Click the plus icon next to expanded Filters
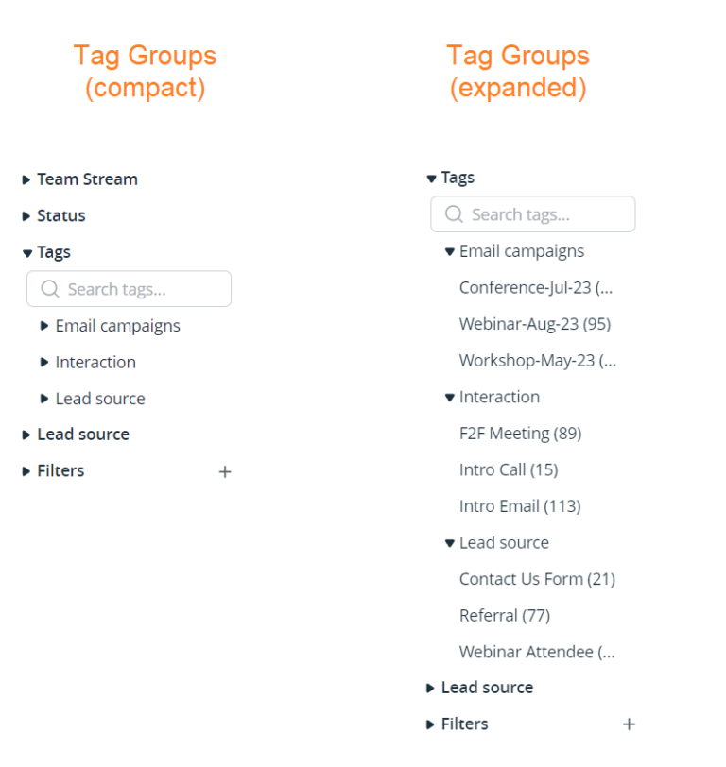Viewport: 726px width, 767px height. tap(630, 724)
